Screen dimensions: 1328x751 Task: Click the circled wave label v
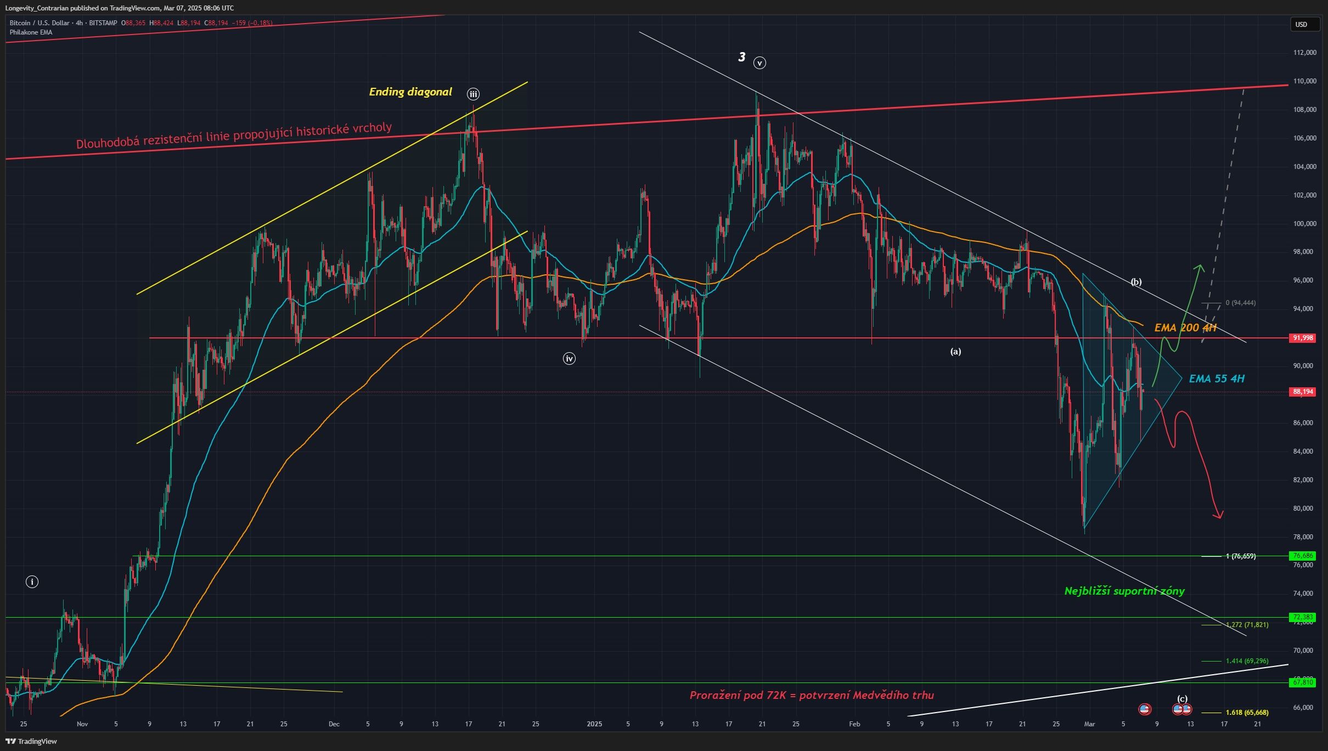pos(759,63)
